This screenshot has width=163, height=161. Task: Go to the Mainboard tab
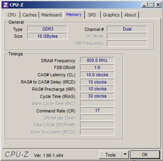(x=51, y=15)
